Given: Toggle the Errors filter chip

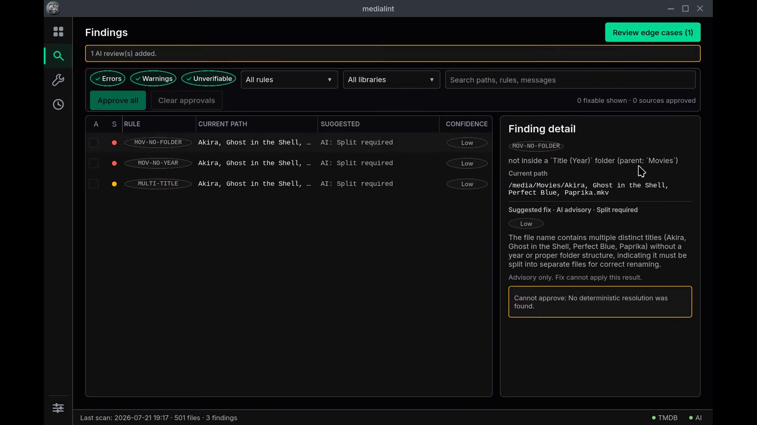Looking at the screenshot, I should click(108, 79).
